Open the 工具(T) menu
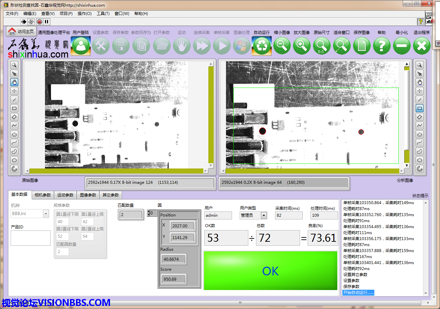The height and width of the screenshot is (309, 440). (103, 14)
